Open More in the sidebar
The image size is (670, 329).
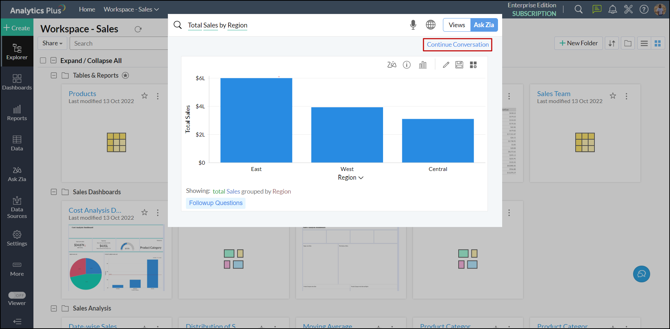(x=17, y=269)
